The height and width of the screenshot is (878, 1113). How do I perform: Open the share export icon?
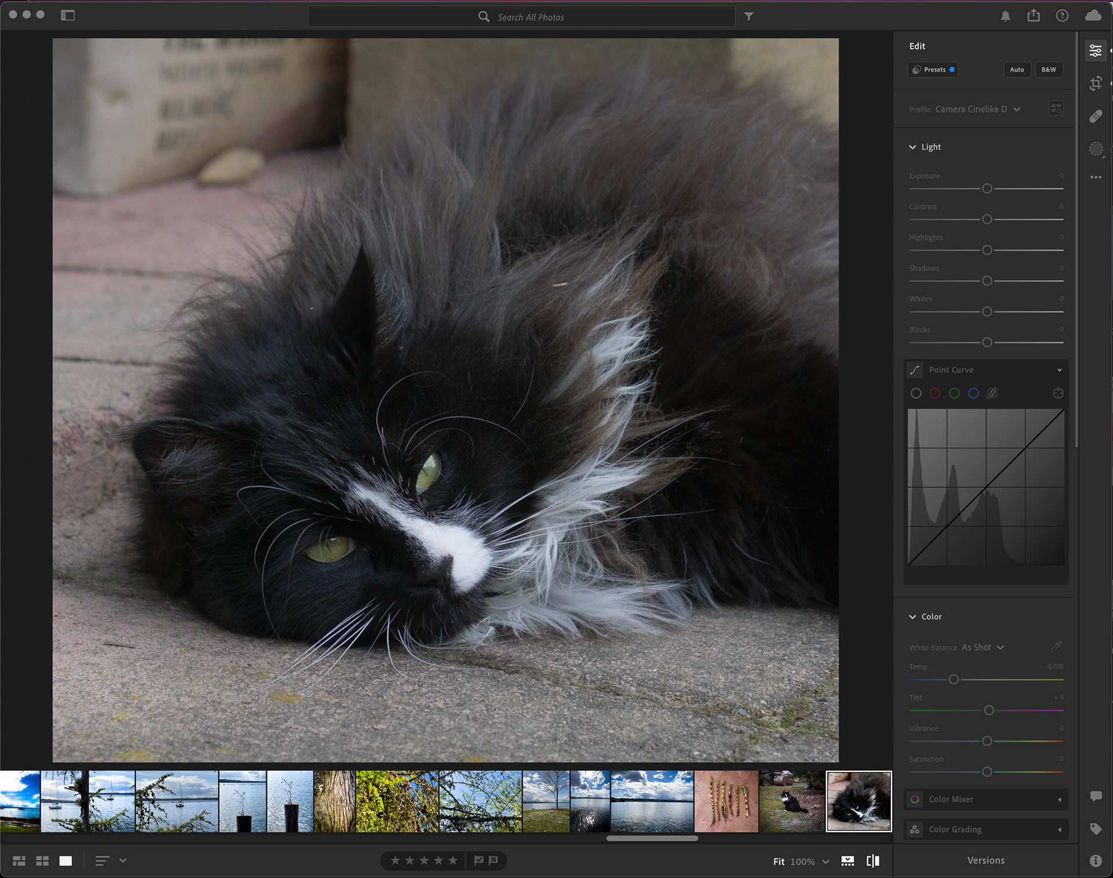[x=1034, y=16]
